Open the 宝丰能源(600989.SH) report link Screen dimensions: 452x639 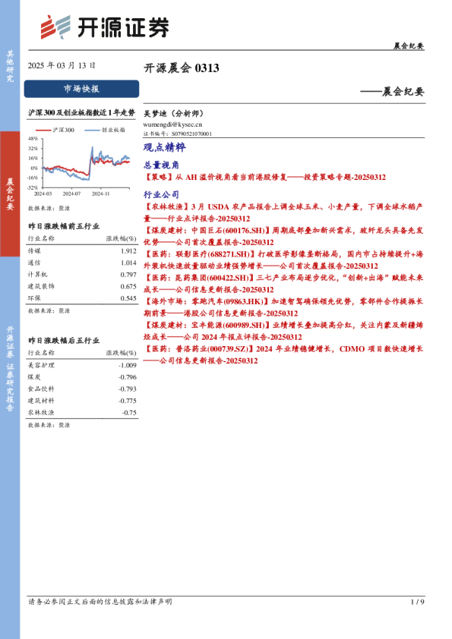click(x=283, y=330)
